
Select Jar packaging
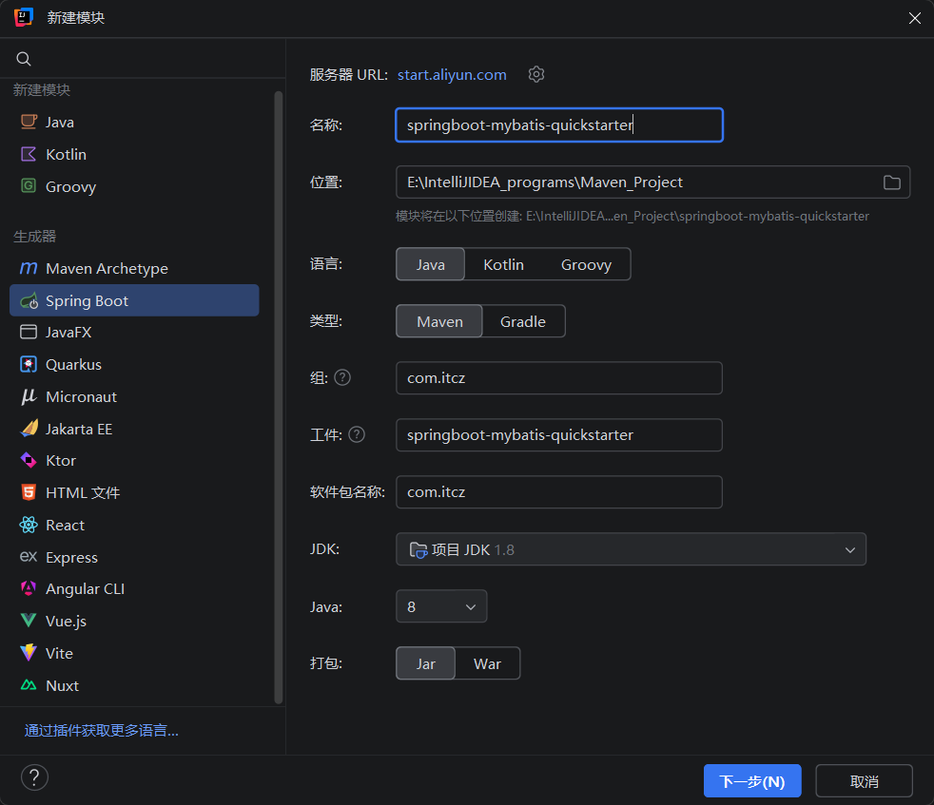coord(425,663)
